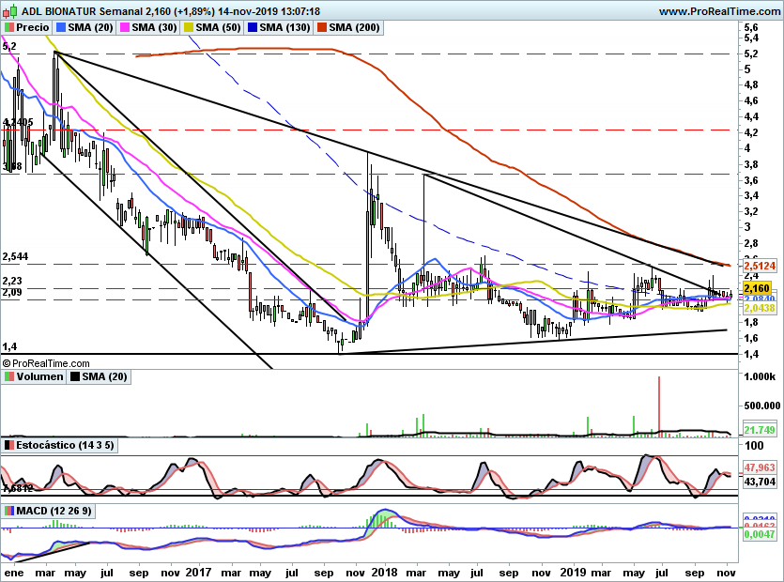This screenshot has height=582, width=784.
Task: Select the SMA (130) legend label
Action: click(x=284, y=28)
